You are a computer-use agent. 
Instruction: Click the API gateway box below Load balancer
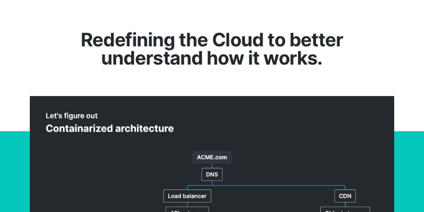187,210
